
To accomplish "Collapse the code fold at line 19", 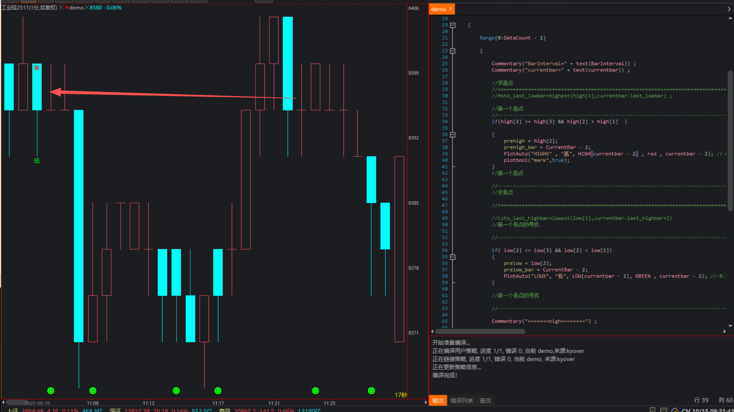I will 453,25.
